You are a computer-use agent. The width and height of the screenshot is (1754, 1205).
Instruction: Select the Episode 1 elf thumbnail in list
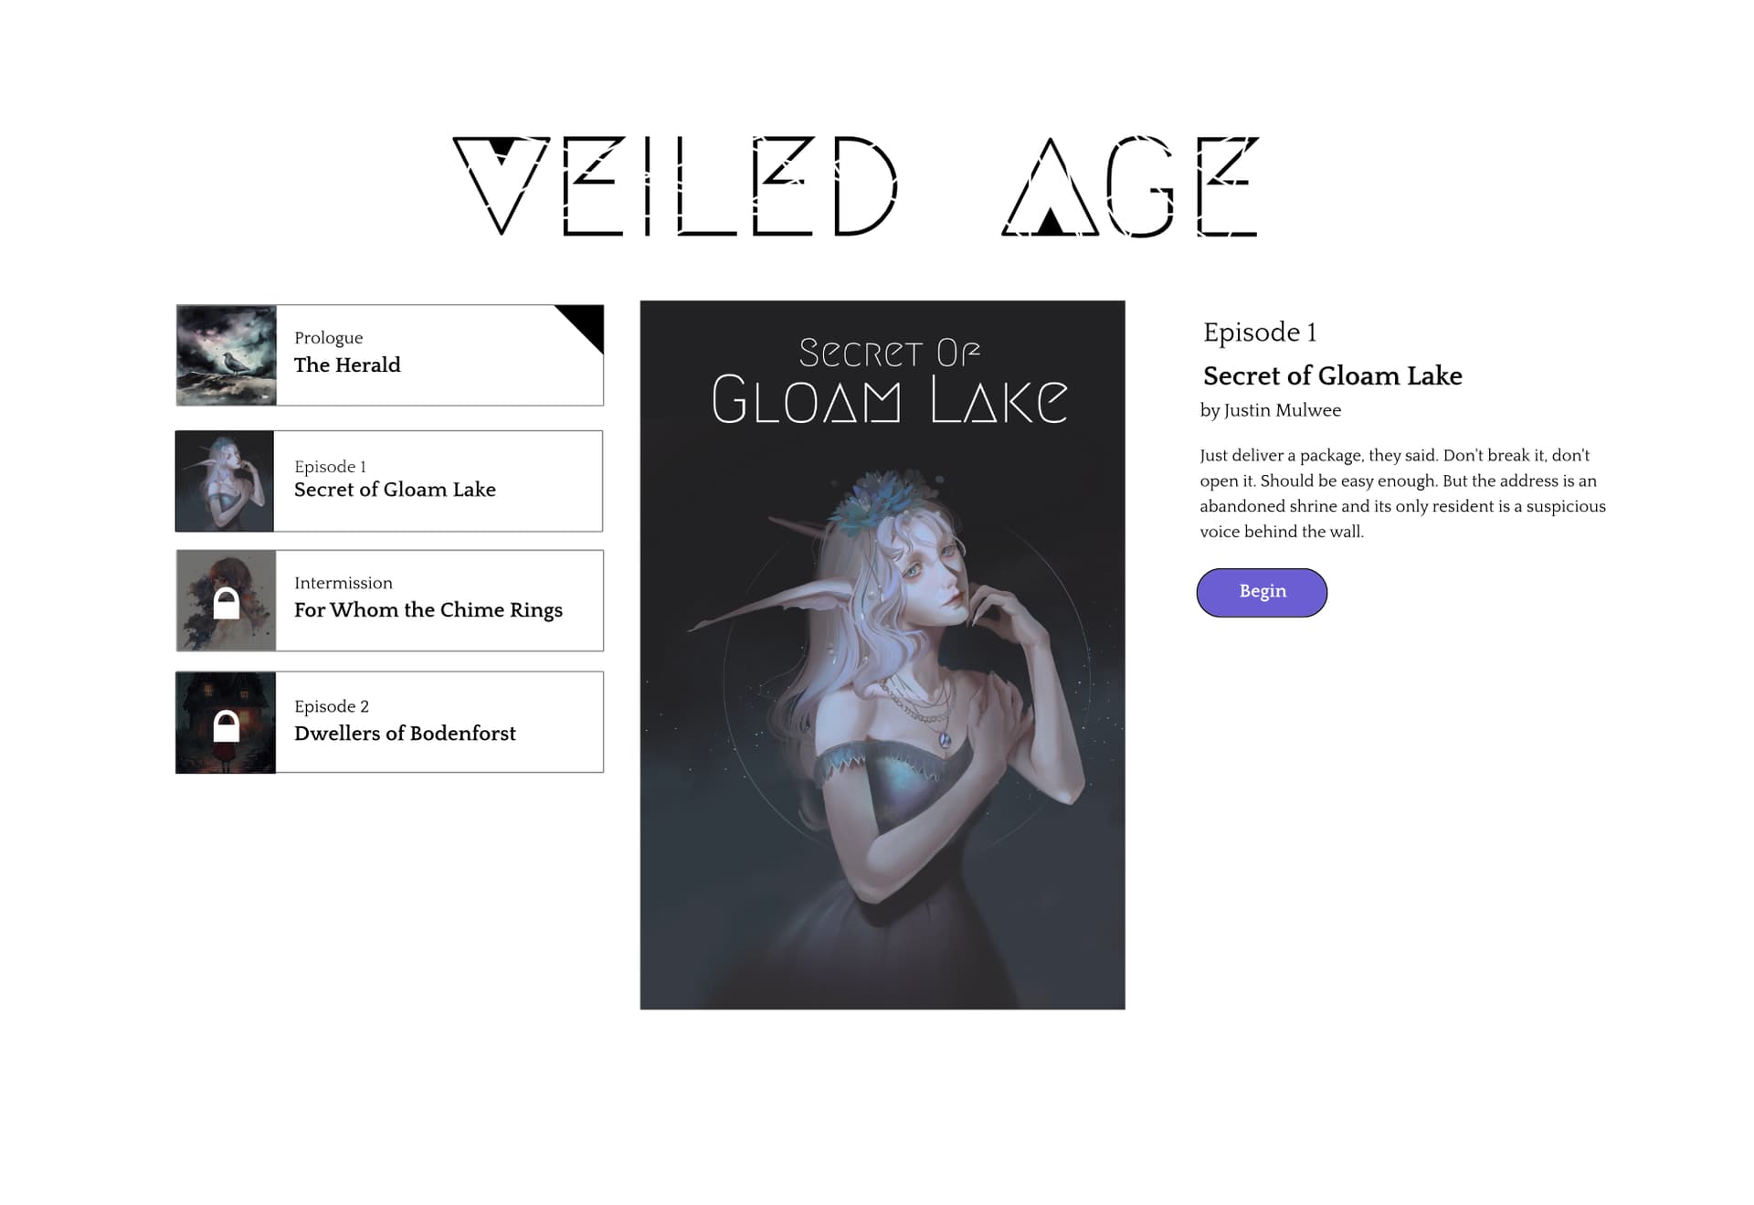(225, 481)
